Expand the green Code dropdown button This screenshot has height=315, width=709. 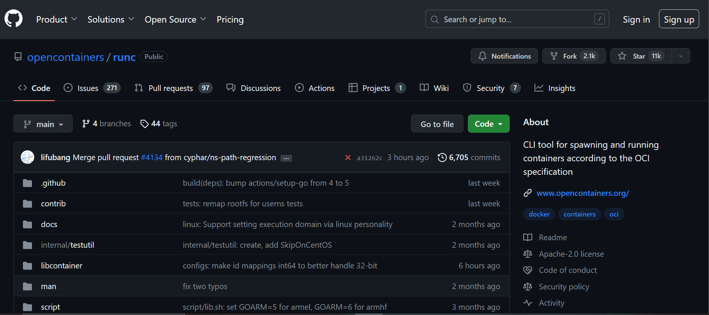click(488, 124)
